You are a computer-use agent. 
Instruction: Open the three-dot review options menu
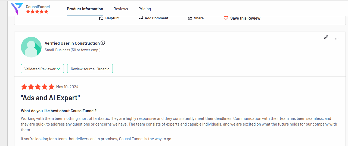coord(337,39)
